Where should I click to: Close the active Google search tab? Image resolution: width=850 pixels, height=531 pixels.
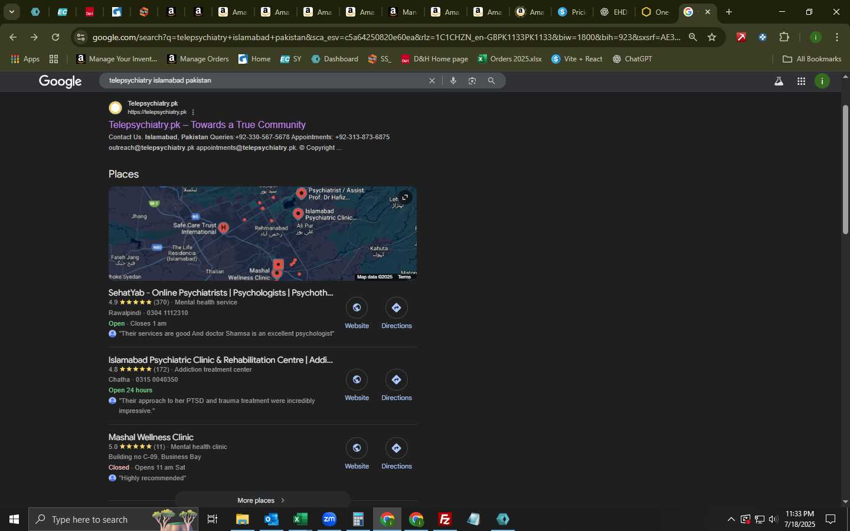[708, 12]
